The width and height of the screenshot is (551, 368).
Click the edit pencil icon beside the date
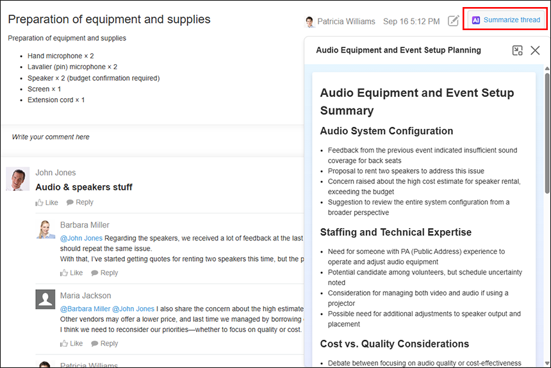point(453,21)
